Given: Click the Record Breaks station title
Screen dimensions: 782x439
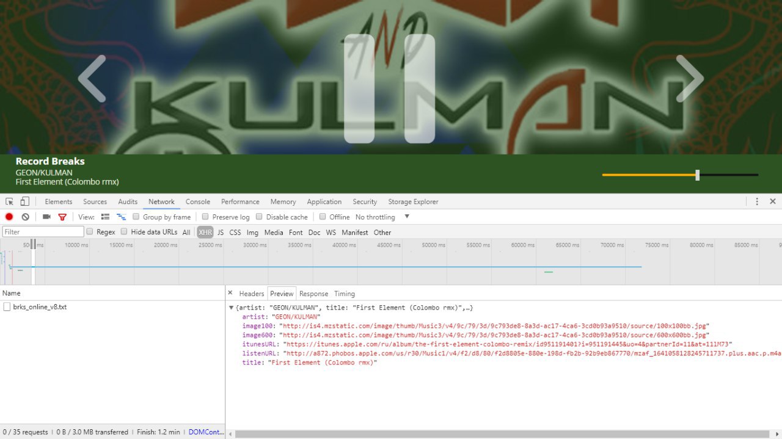Looking at the screenshot, I should tap(50, 161).
